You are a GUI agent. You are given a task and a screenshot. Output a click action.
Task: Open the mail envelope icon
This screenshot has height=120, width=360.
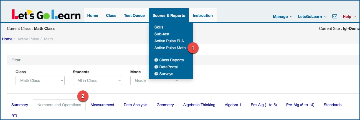[x=334, y=17]
